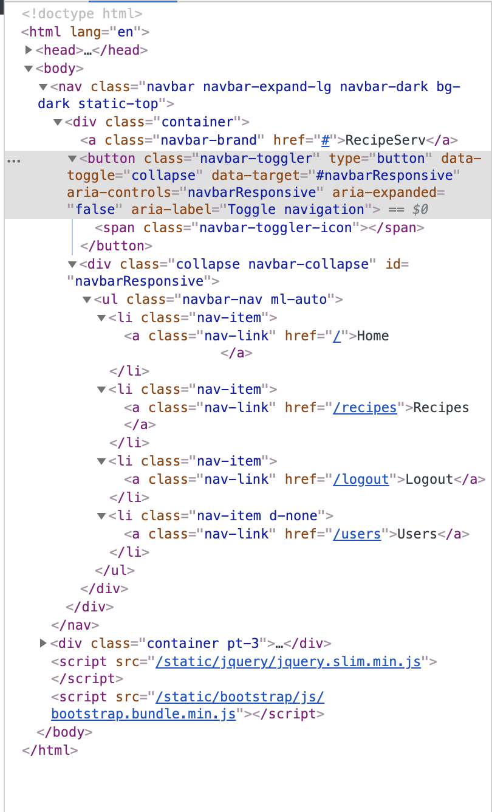Open the jquery.slim.min.js script source link
The width and height of the screenshot is (492, 812).
289,662
